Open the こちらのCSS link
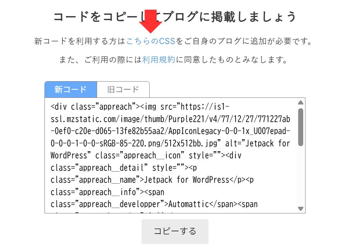Image resolution: width=350 pixels, height=249 pixels. click(151, 41)
